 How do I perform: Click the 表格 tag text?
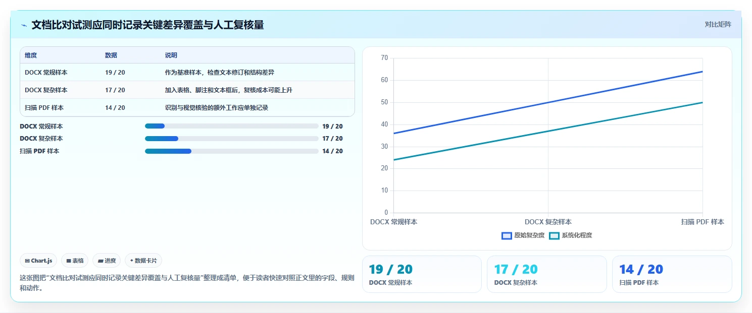[78, 261]
